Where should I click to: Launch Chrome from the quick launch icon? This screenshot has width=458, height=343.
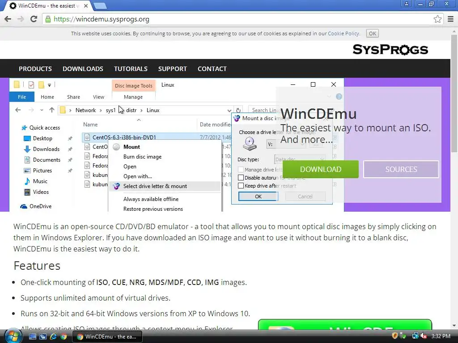coord(64,337)
